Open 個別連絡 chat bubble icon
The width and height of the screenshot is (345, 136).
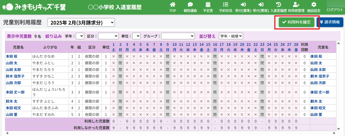190,5
